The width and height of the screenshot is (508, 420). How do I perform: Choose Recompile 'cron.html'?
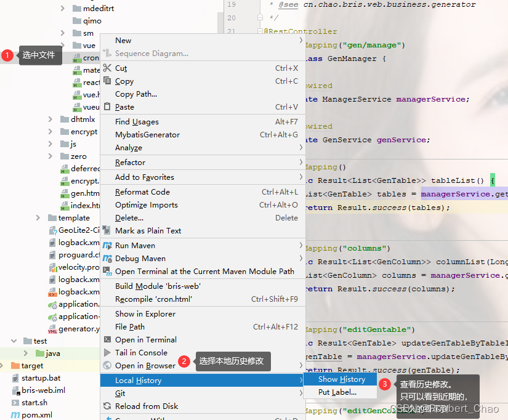point(203,299)
